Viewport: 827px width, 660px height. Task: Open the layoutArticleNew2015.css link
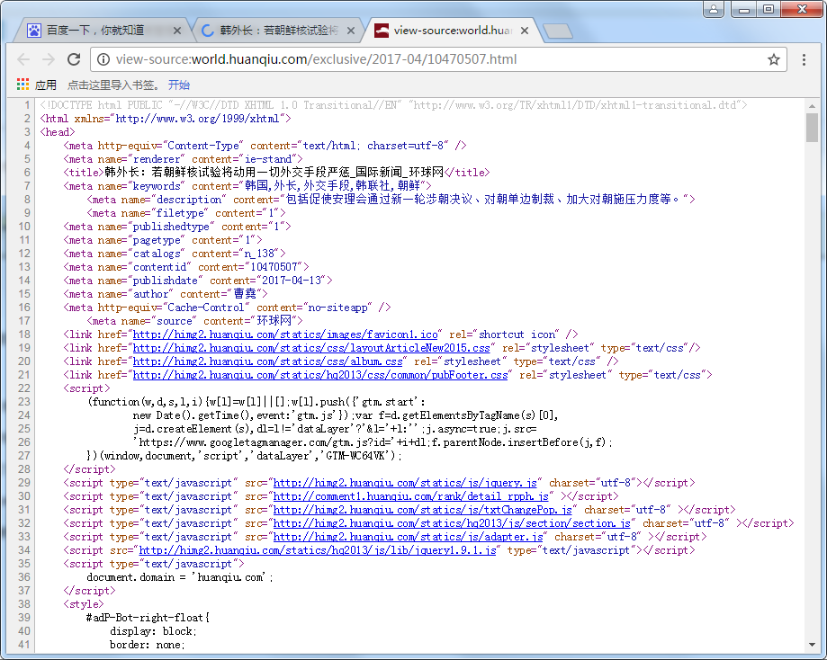click(312, 348)
